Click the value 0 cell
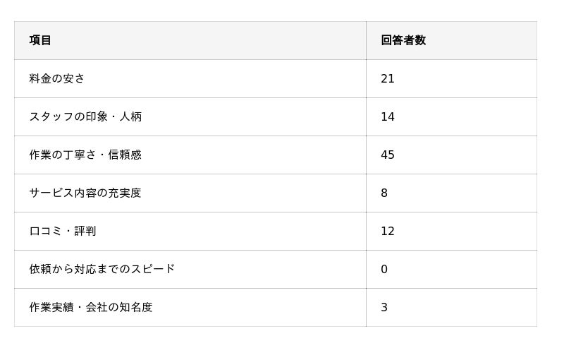564x348 pixels. (384, 269)
